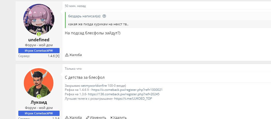Delete the post with Удалить
Screen dimensions: 271x119
click(x=118, y=117)
